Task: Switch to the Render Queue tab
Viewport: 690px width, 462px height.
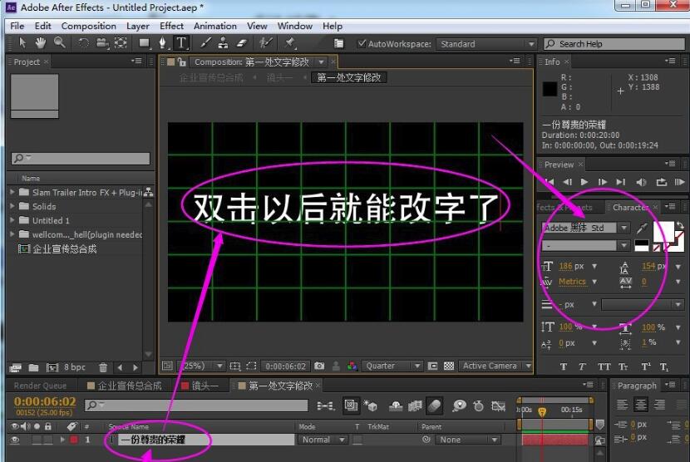Action: tap(40, 386)
